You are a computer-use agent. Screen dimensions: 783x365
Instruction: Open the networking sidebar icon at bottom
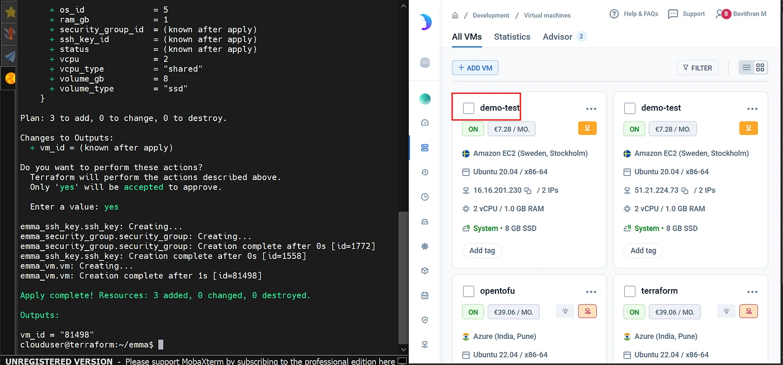pyautogui.click(x=424, y=344)
